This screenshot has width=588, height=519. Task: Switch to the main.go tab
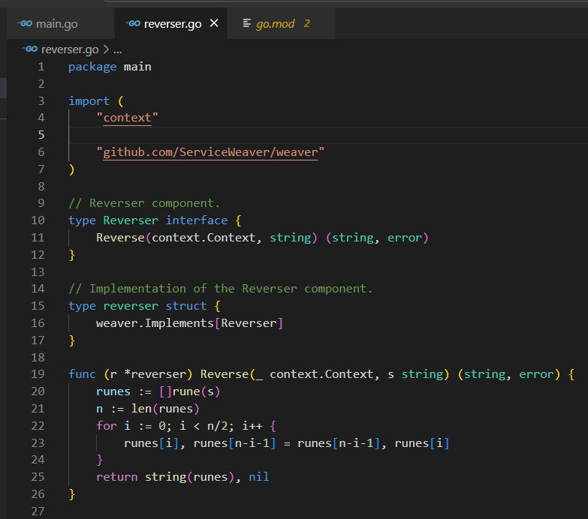coord(56,24)
